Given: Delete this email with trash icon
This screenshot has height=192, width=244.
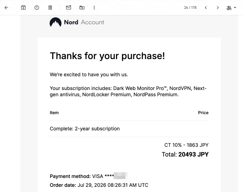Looking at the screenshot, I should pyautogui.click(x=50, y=8).
